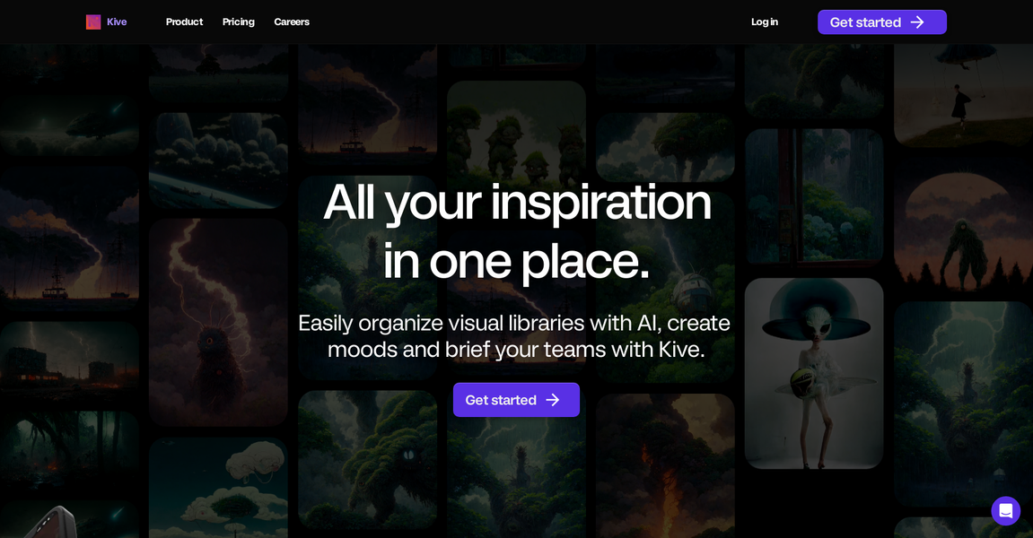
Task: Click the Get started button below the headline
Action: coord(516,400)
